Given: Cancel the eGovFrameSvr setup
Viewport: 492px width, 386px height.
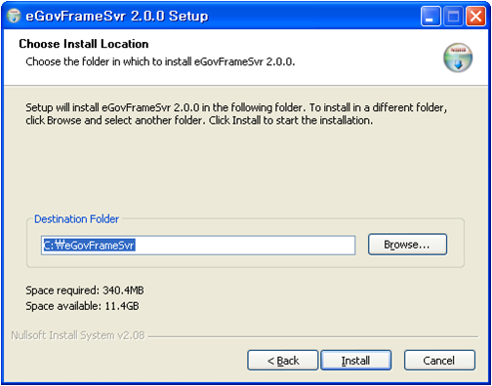Looking at the screenshot, I should (x=439, y=361).
